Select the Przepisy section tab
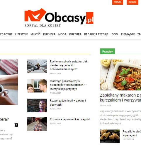Image resolution: width=141 pixels, height=145 pixels. 107,51
